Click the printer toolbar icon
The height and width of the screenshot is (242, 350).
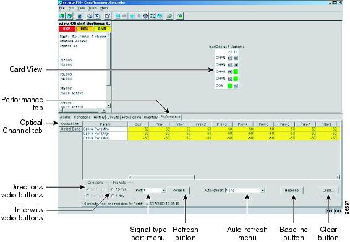point(90,16)
